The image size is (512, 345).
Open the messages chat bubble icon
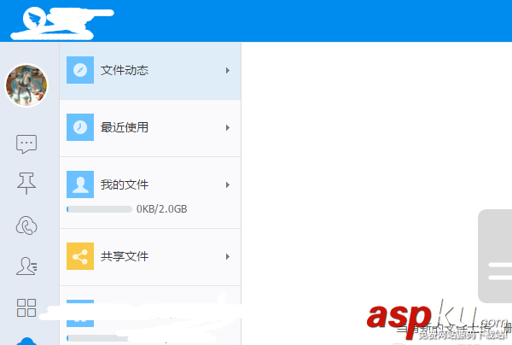point(26,143)
